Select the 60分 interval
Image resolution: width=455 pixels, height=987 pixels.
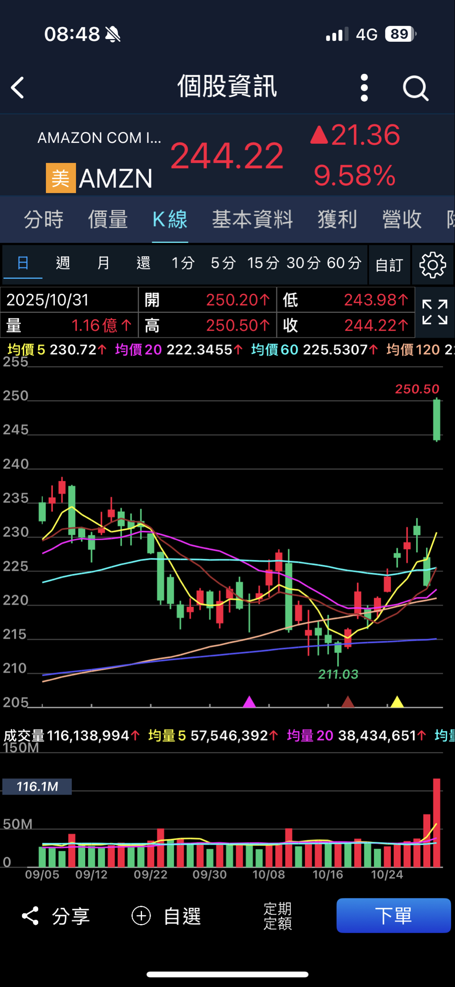[344, 263]
